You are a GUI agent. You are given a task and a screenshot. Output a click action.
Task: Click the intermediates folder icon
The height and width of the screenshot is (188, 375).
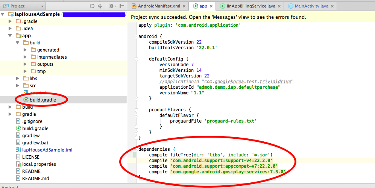33,57
